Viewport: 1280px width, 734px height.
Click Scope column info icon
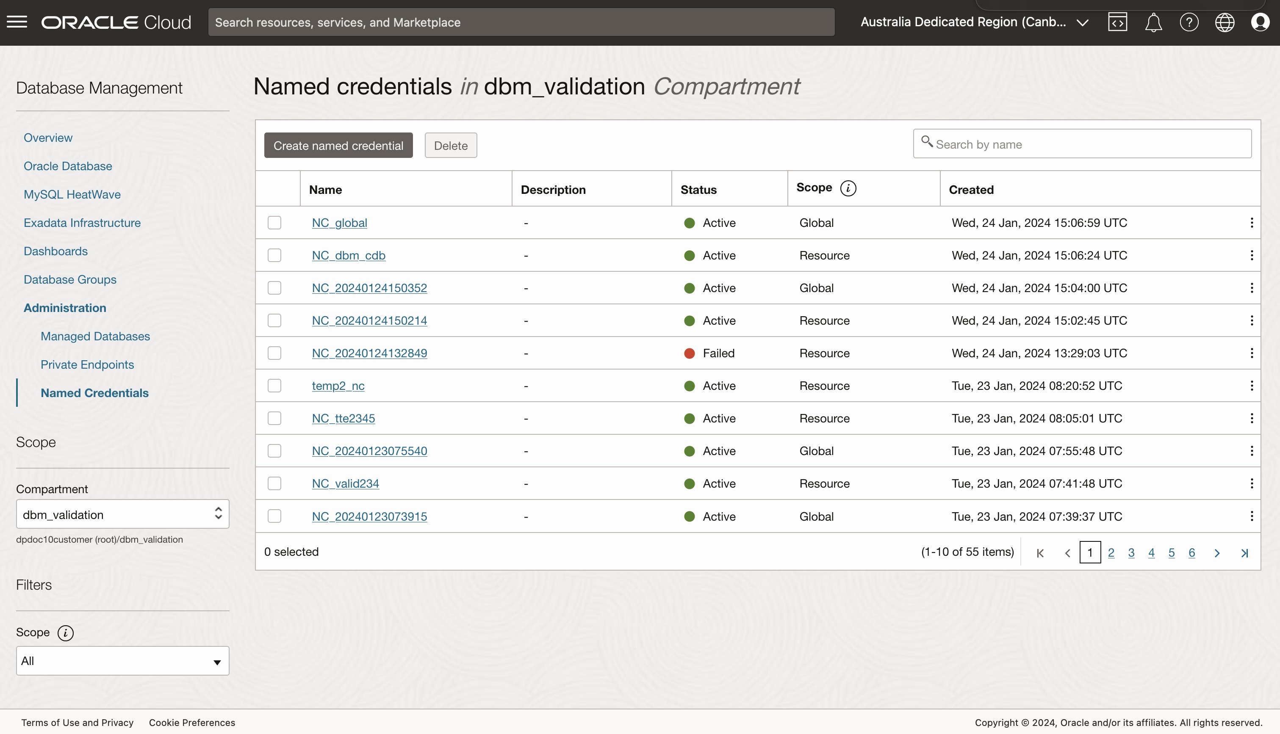click(848, 188)
